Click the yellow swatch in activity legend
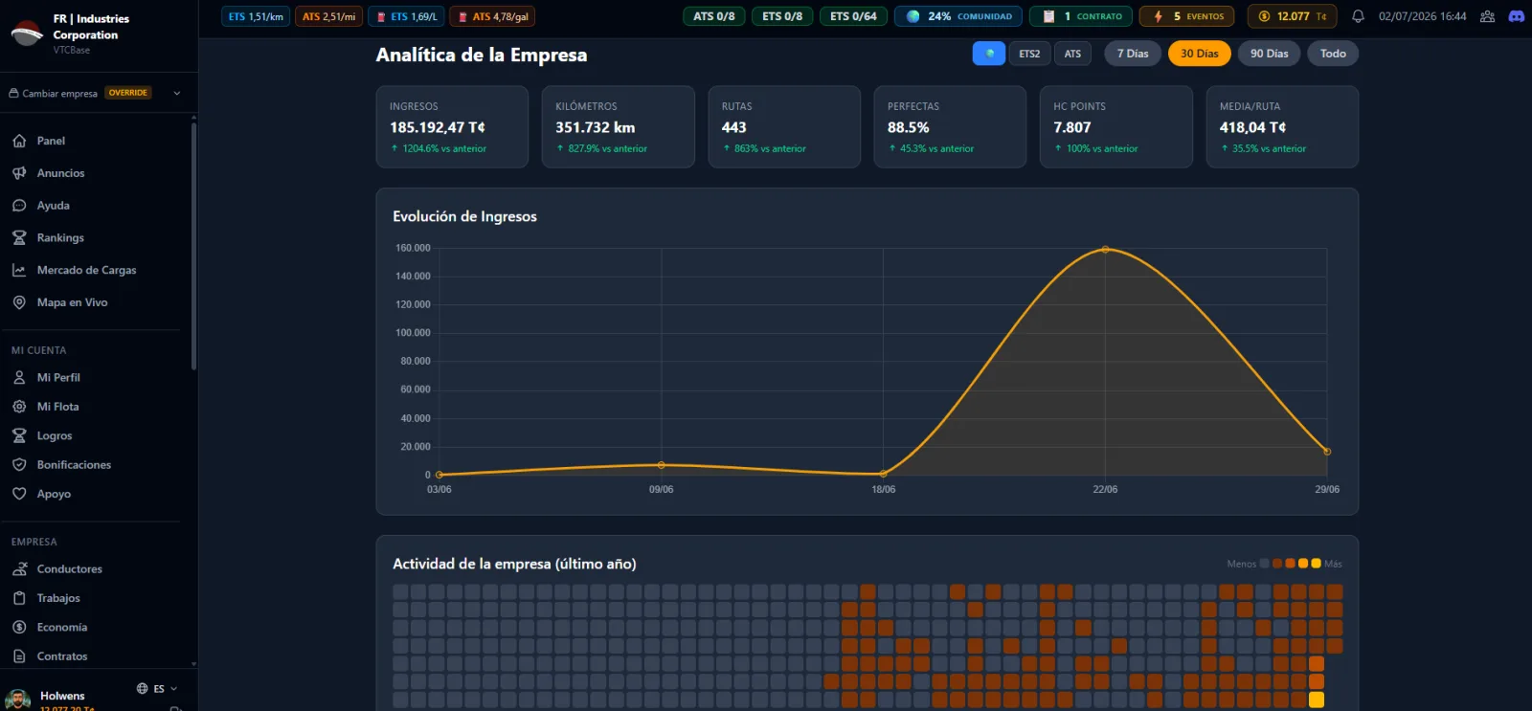Image resolution: width=1532 pixels, height=711 pixels. pos(1316,564)
